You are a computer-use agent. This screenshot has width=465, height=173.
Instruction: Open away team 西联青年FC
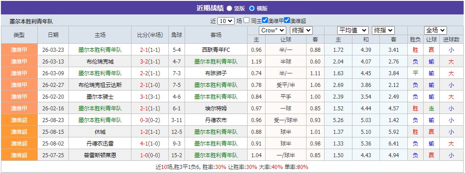point(216,50)
